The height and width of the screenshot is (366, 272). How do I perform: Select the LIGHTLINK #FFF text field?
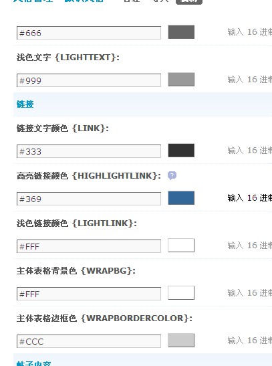89,246
